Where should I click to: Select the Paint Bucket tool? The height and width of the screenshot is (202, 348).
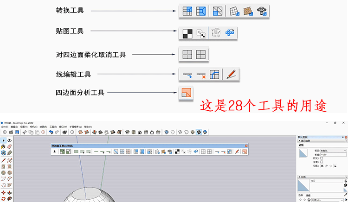pyautogui.click(x=3, y=146)
